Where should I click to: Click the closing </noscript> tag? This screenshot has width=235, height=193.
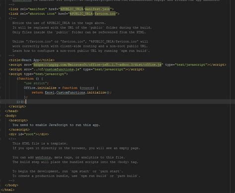tap(19, 129)
